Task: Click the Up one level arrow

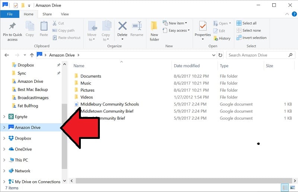Action: 32,55
